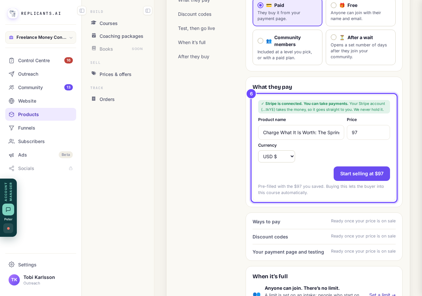
Task: Click the Product name input field
Action: (x=301, y=133)
